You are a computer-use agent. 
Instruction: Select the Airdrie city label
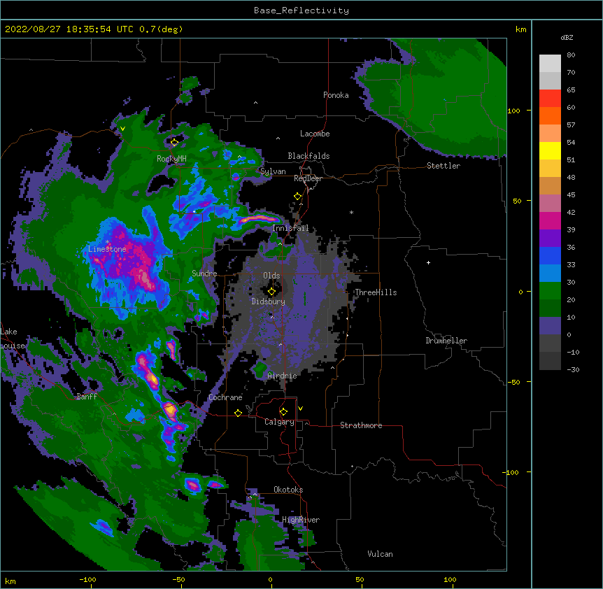click(282, 376)
